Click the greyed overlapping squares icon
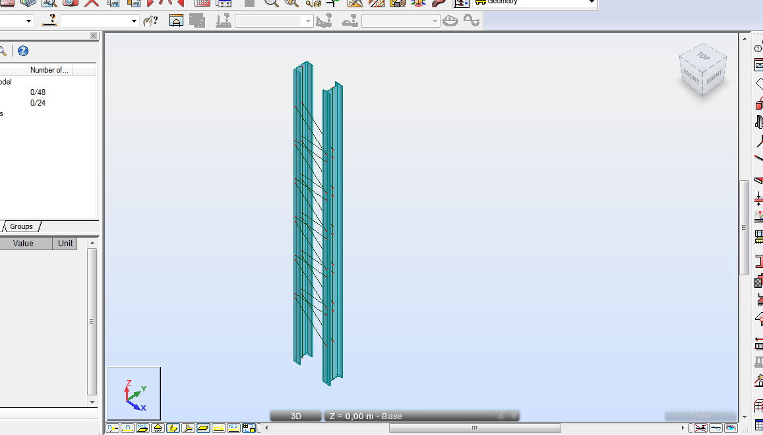The height and width of the screenshot is (435, 763). (x=197, y=20)
